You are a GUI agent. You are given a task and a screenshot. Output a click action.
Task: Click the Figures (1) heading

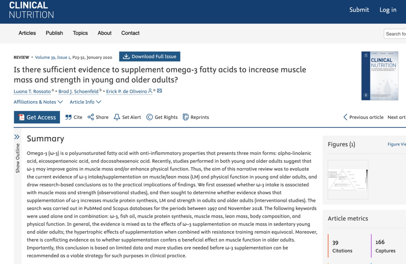click(341, 144)
